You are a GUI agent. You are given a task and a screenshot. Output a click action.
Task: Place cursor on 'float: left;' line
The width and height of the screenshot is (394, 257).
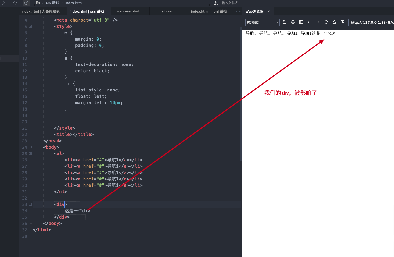coord(91,96)
